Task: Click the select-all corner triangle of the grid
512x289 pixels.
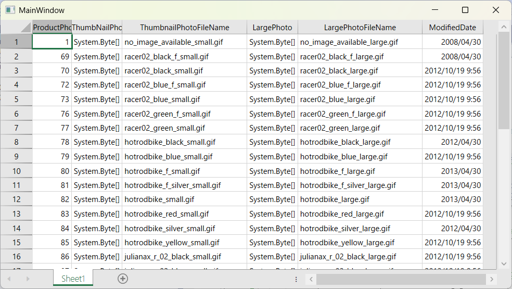Action: 25,28
